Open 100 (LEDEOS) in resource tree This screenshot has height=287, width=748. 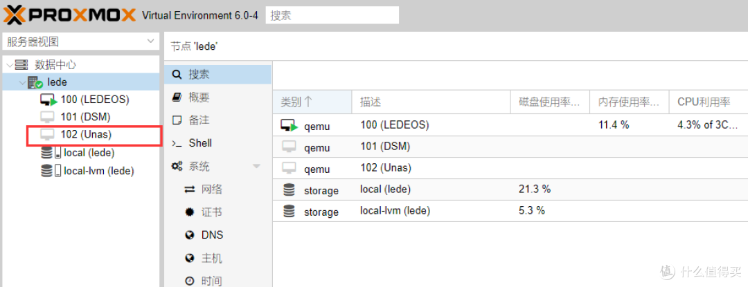pyautogui.click(x=95, y=100)
